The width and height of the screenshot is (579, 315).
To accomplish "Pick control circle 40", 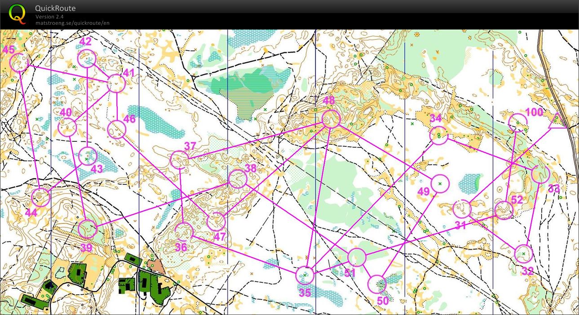I will coord(67,127).
